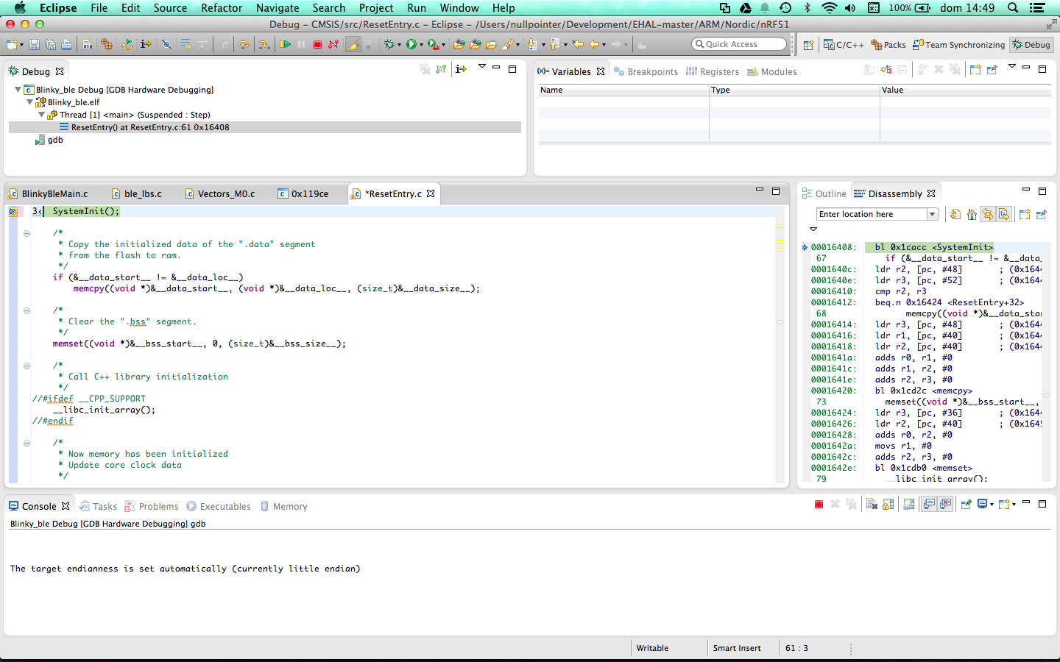Open the Memory tab in bottom panel
Viewport: 1060px width, 662px height.
[x=283, y=506]
